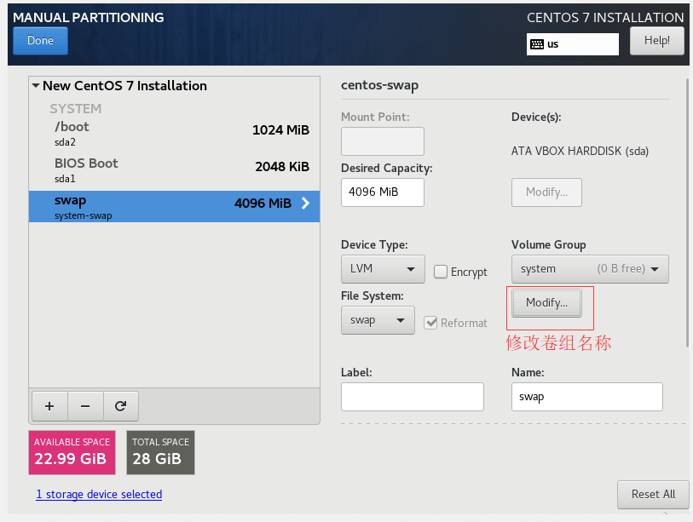This screenshot has height=522, width=693.
Task: Open the File System swap dropdown
Action: point(378,319)
